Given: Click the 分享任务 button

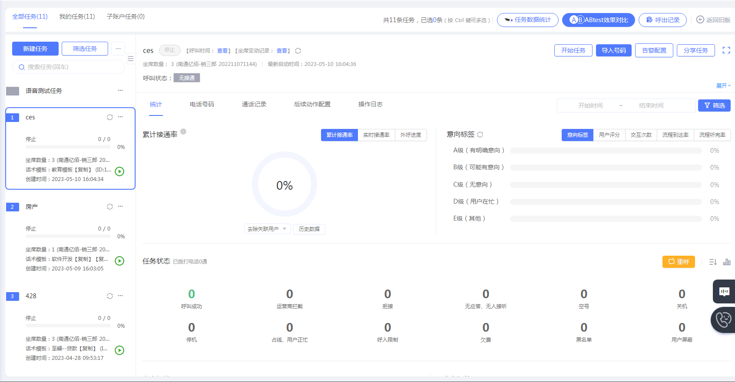Looking at the screenshot, I should point(696,50).
